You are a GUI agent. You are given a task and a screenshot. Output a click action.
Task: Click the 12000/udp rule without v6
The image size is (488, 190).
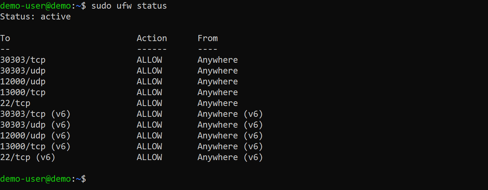[23, 81]
